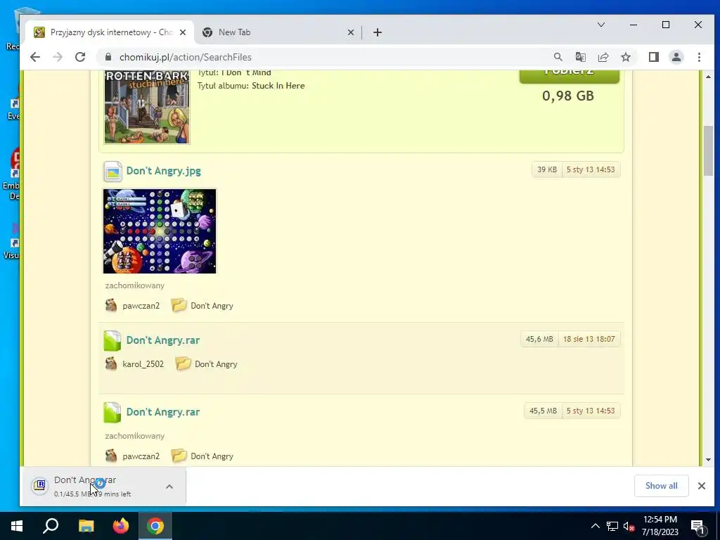Close the downloads bar
This screenshot has width=720, height=540.
[x=702, y=486]
